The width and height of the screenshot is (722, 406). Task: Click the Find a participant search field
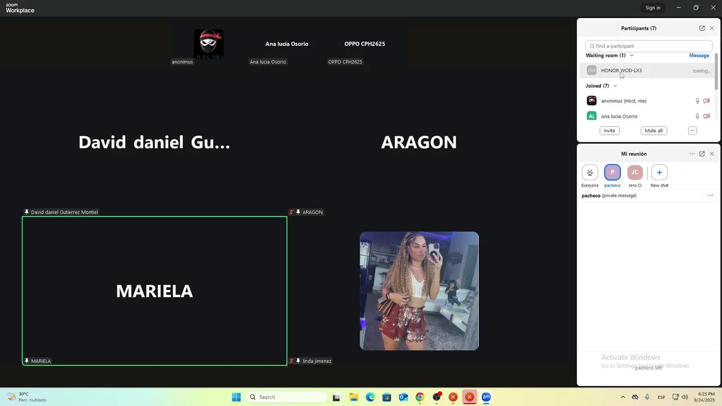[x=649, y=46]
